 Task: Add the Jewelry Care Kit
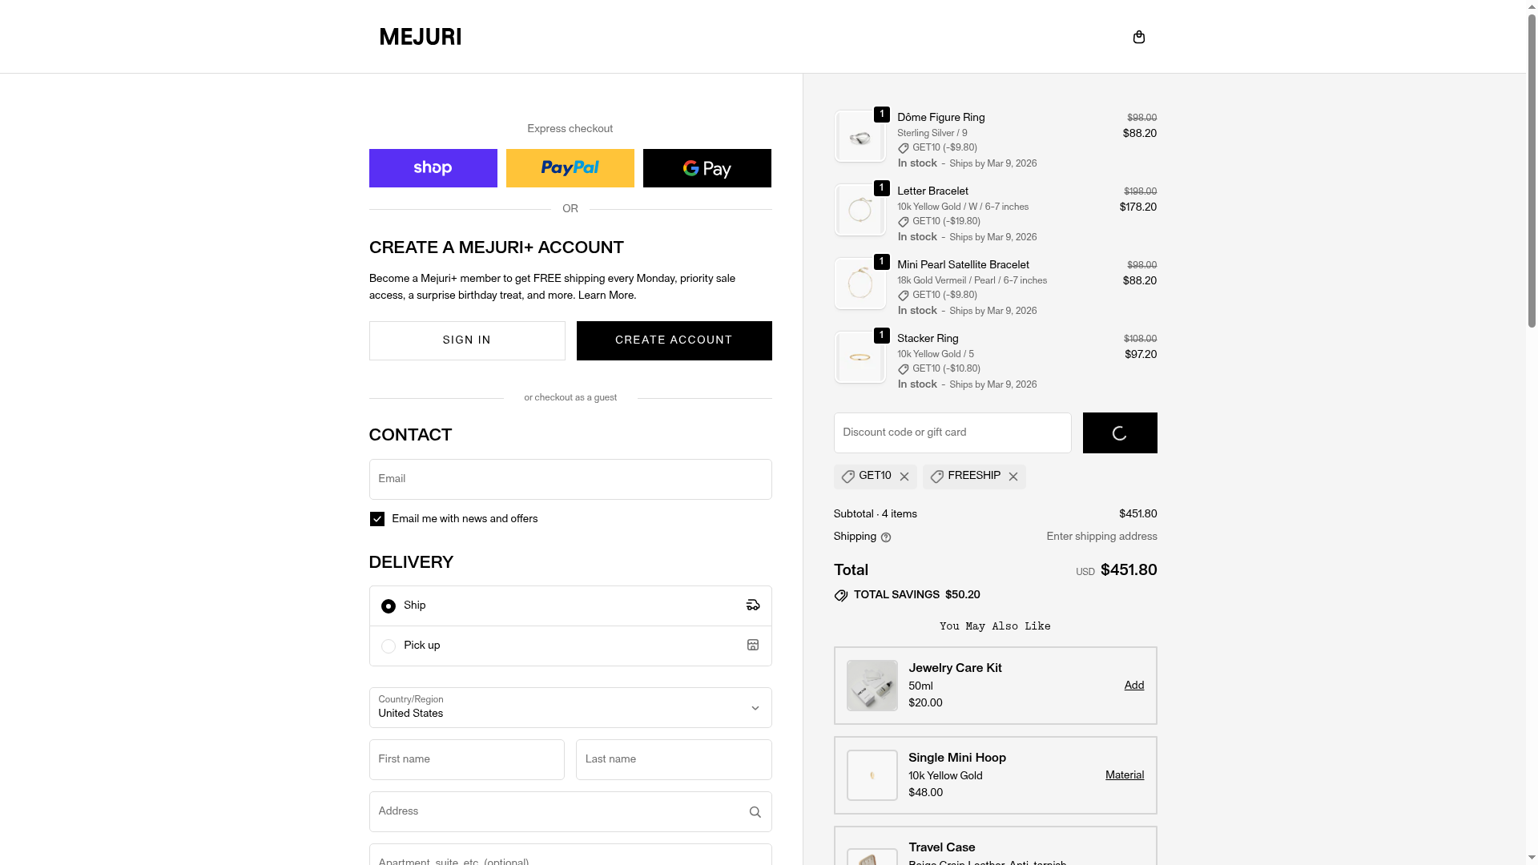tap(1133, 686)
